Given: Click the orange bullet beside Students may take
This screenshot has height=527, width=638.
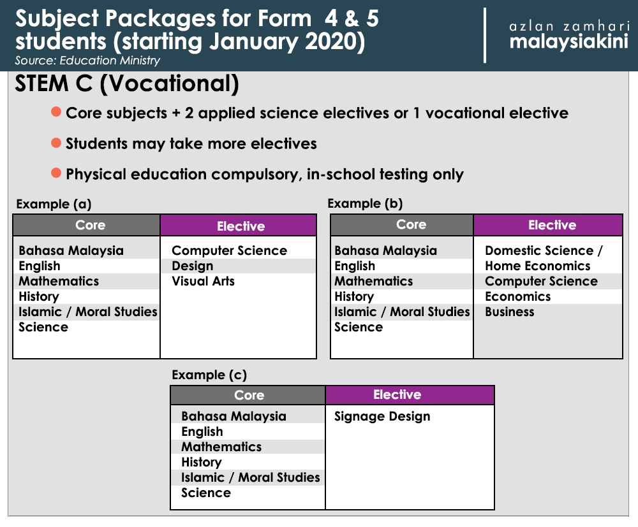Looking at the screenshot, I should [56, 143].
